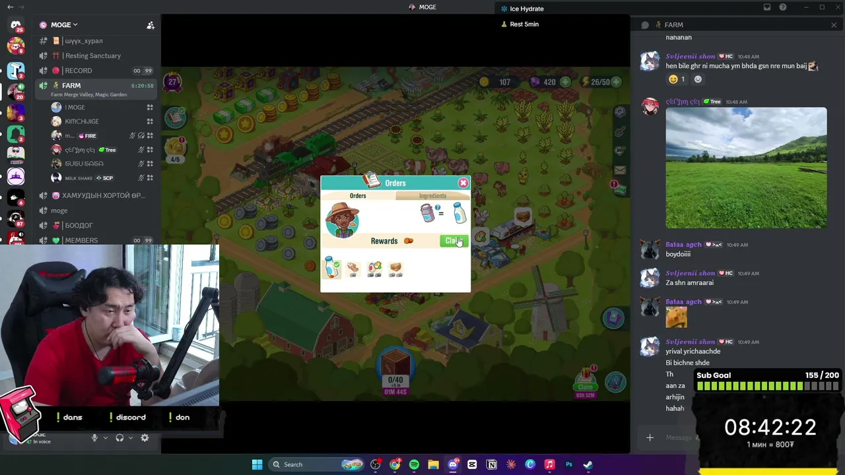Open Discord inbox icon in title bar

pos(767,7)
